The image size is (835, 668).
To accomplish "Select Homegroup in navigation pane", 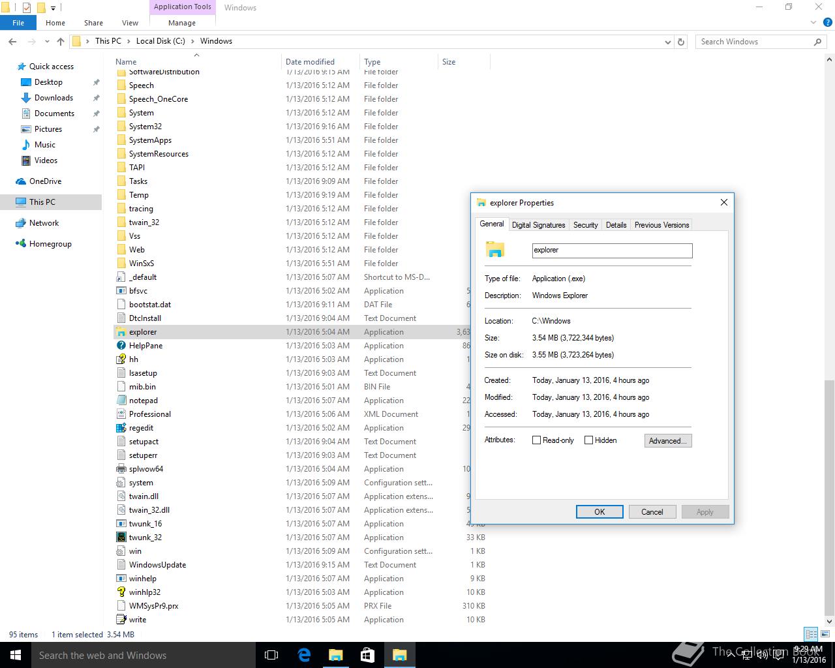I will coord(50,244).
